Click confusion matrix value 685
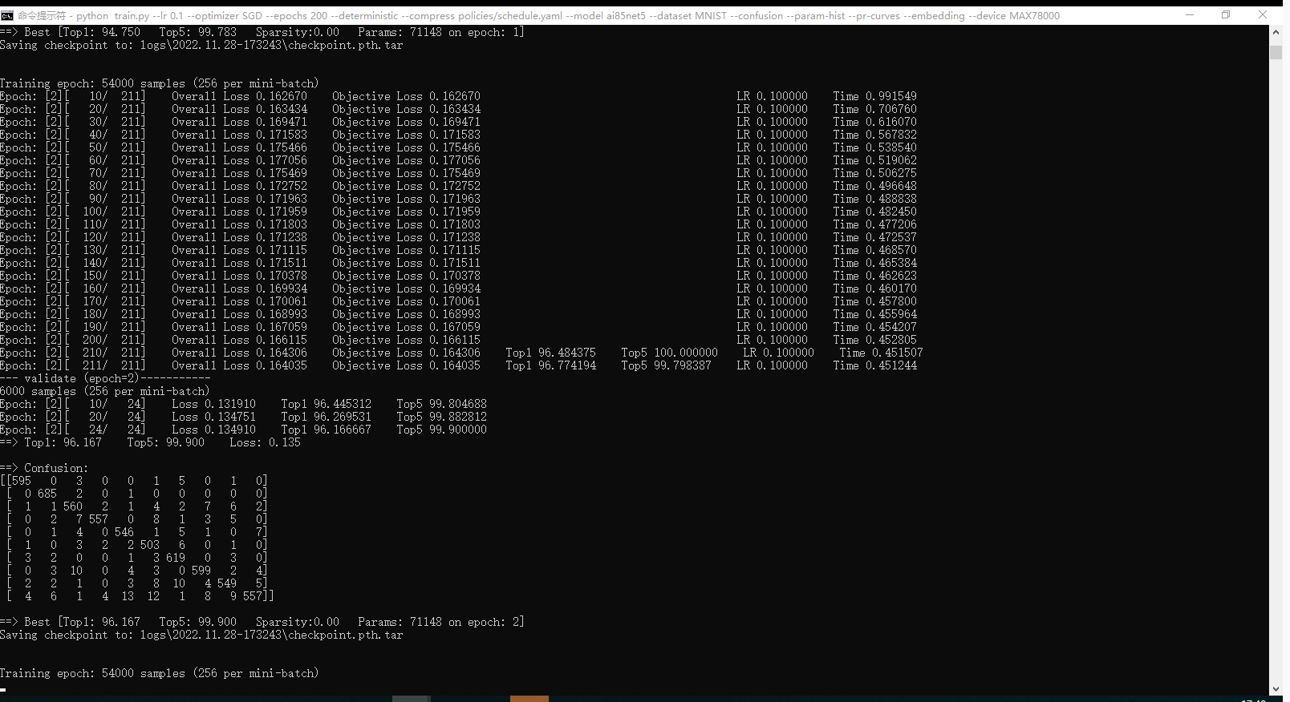The image size is (1290, 702). 47,494
